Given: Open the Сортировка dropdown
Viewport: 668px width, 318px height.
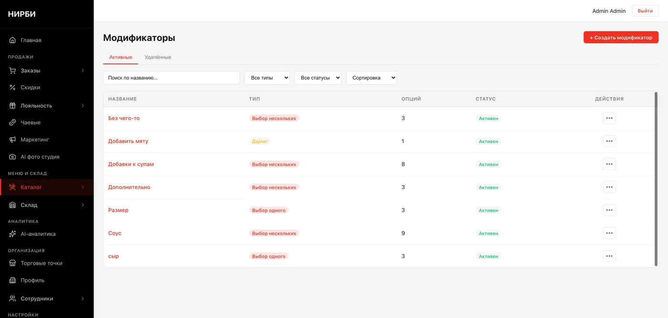Looking at the screenshot, I should [372, 78].
